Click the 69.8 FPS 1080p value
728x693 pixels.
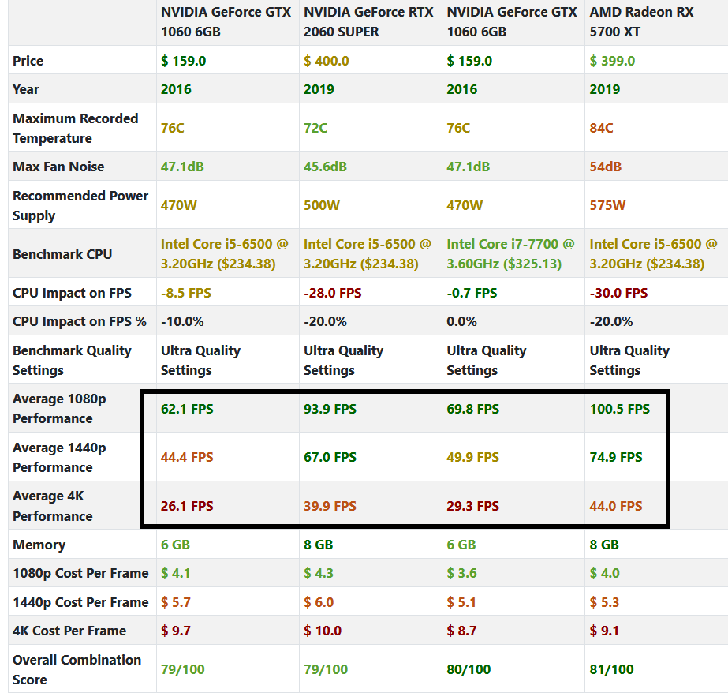(473, 409)
